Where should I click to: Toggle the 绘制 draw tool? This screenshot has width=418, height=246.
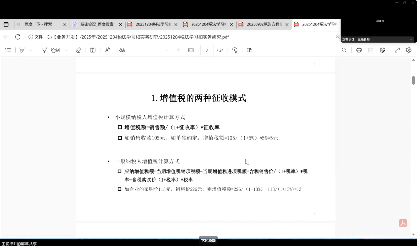[x=51, y=50]
